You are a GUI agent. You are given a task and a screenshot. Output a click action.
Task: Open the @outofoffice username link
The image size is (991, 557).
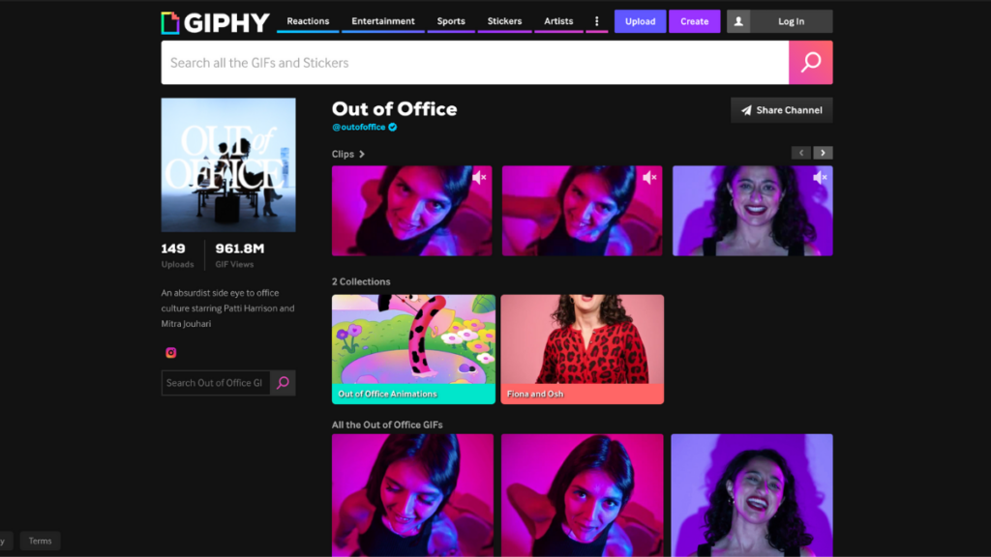coord(358,127)
